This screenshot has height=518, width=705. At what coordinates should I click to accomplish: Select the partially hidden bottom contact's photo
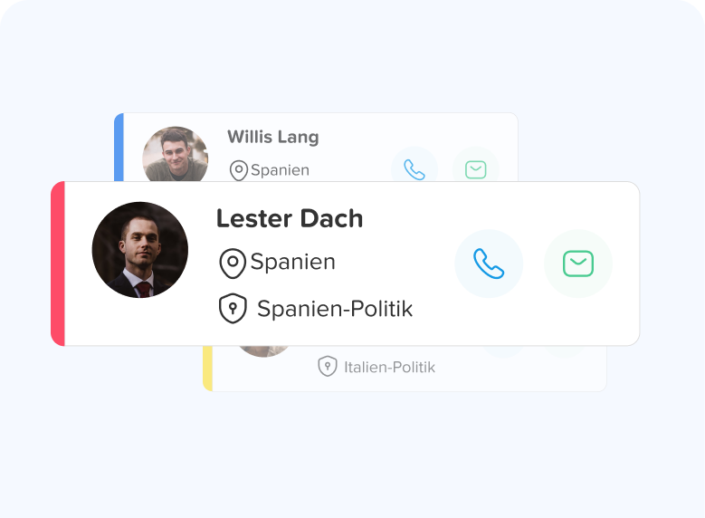[264, 351]
